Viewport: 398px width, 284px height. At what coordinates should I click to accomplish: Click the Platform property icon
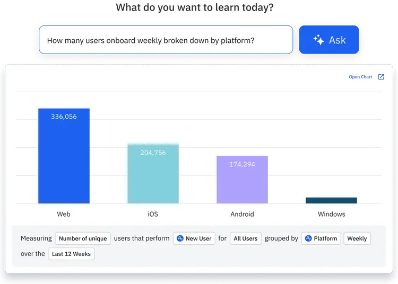(x=308, y=238)
